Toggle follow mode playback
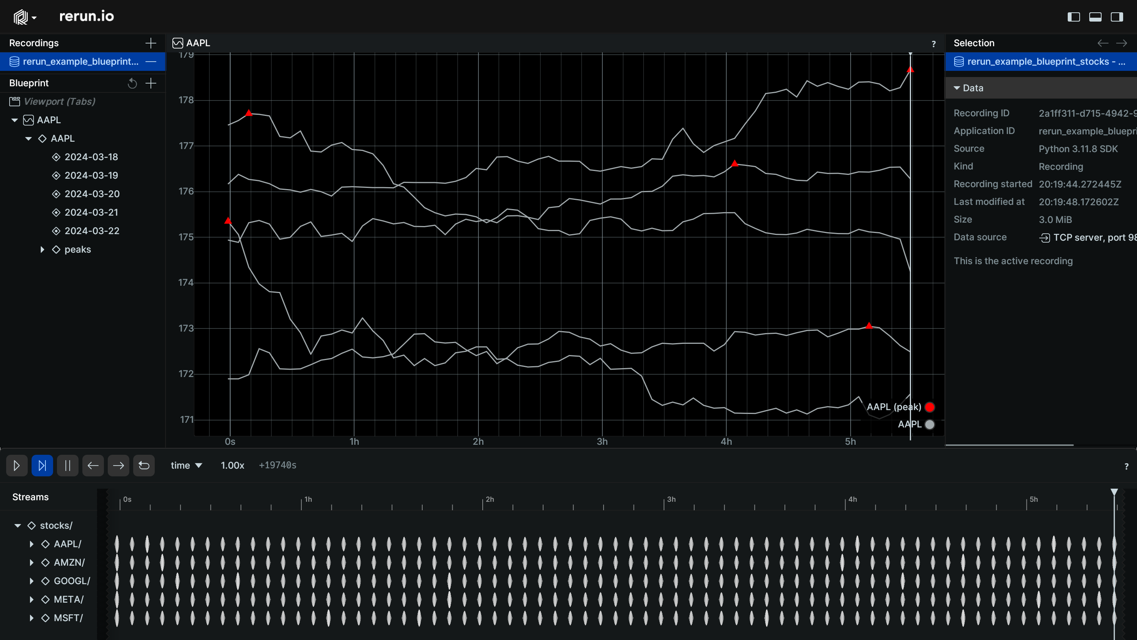 pyautogui.click(x=42, y=466)
